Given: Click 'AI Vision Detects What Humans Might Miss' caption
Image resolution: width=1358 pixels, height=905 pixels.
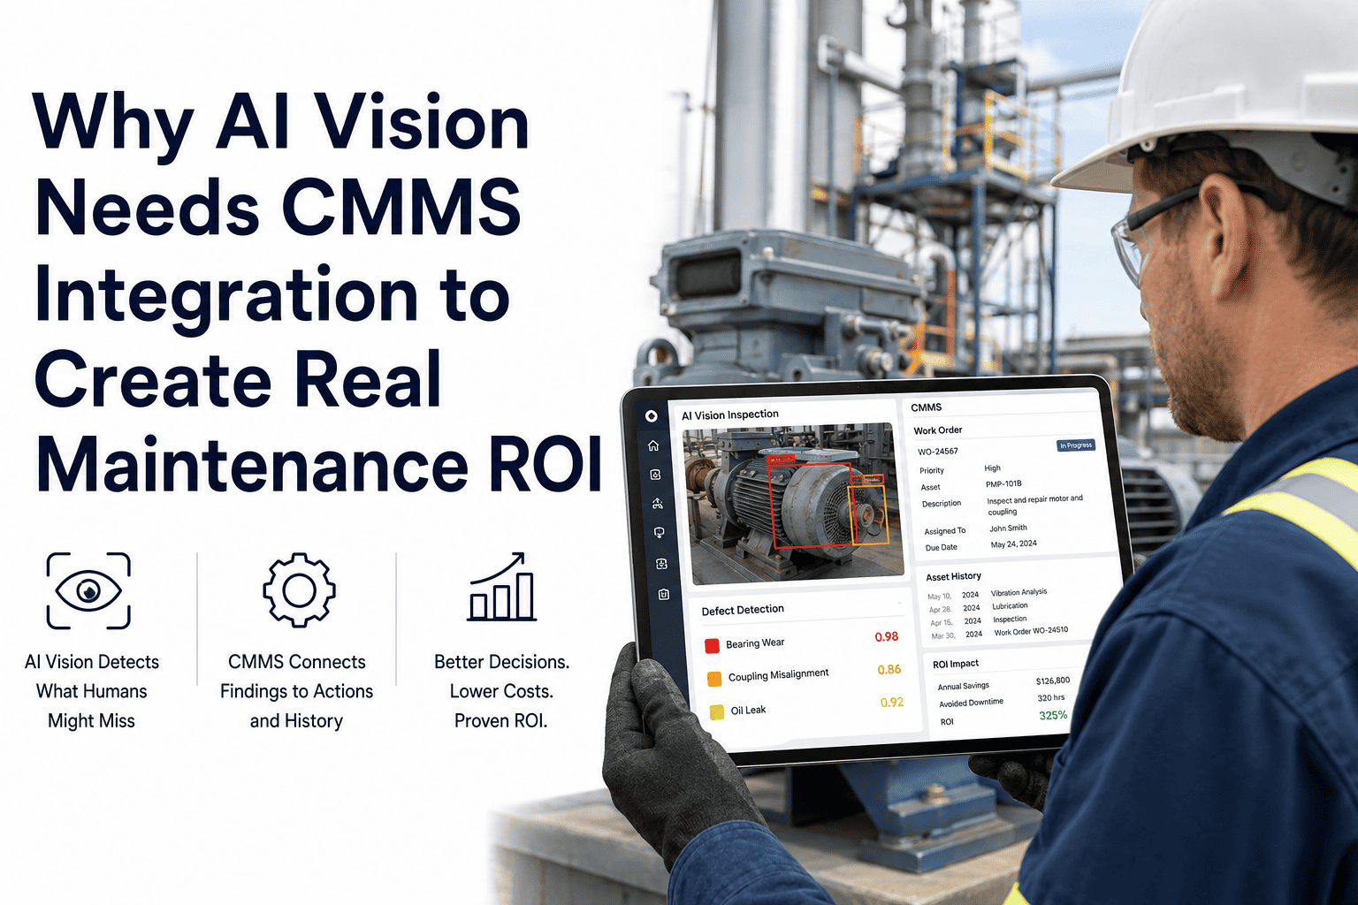Looking at the screenshot, I should coord(92,691).
